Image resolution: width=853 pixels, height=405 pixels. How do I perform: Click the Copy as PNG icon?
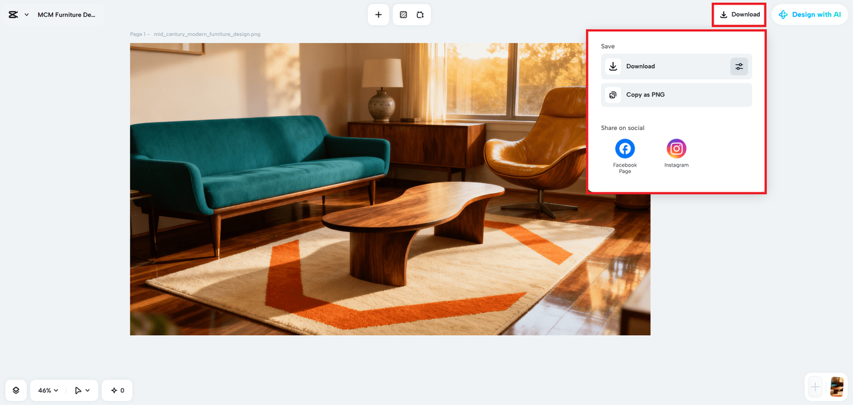pyautogui.click(x=613, y=95)
